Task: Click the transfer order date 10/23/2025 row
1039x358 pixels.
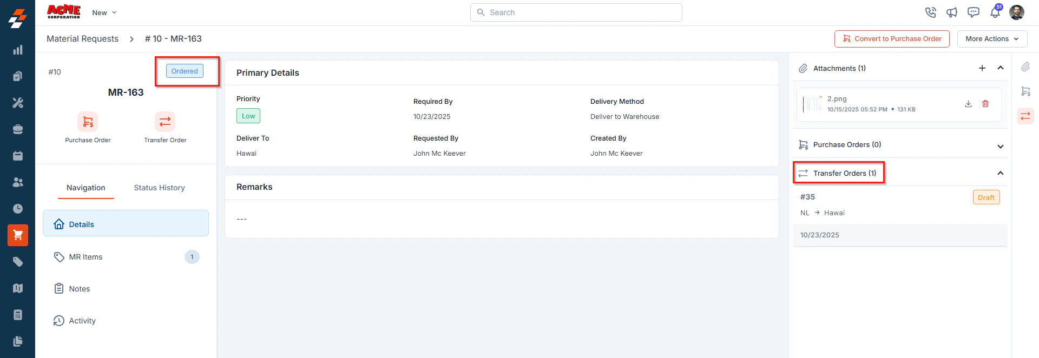Action: click(x=900, y=235)
